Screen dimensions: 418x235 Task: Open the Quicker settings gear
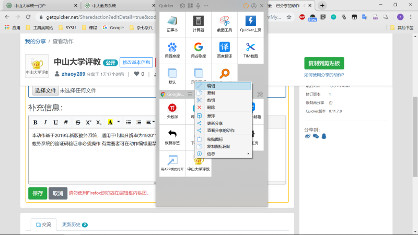[182, 6]
